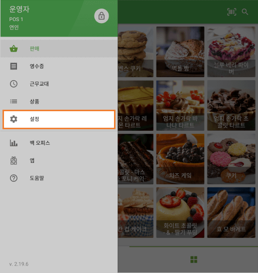Open the barcode scanner icon
Image resolution: width=258 pixels, height=273 pixels.
231,12
